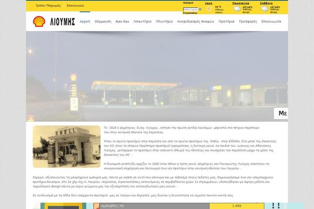Click the weather search go button
This screenshot has height=209, width=314.
[x=200, y=9]
